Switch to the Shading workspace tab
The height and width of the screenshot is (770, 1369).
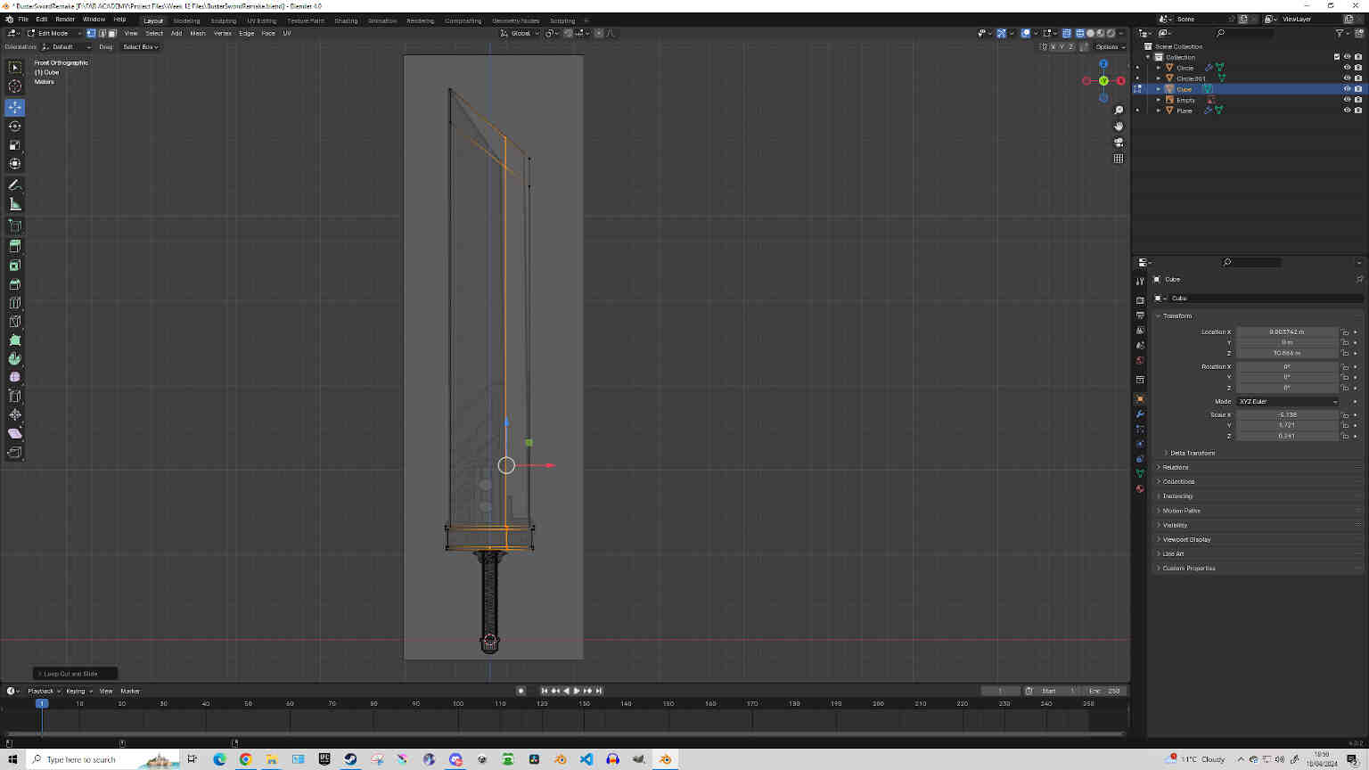pyautogui.click(x=346, y=20)
